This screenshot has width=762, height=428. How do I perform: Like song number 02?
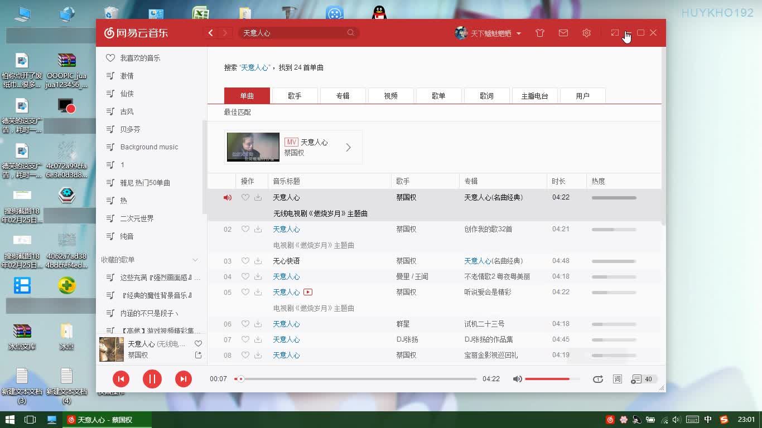coord(245,229)
